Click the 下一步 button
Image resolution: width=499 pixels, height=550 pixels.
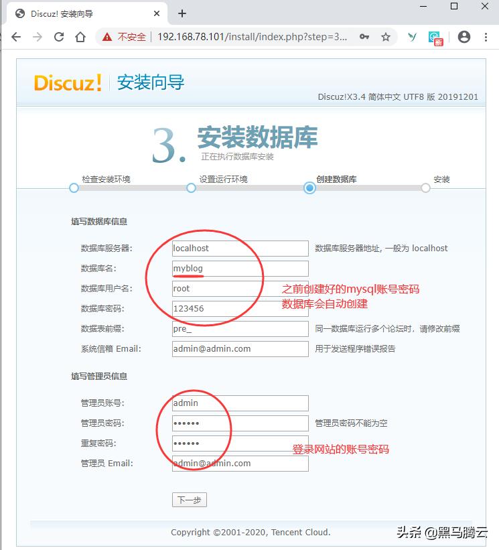190,500
